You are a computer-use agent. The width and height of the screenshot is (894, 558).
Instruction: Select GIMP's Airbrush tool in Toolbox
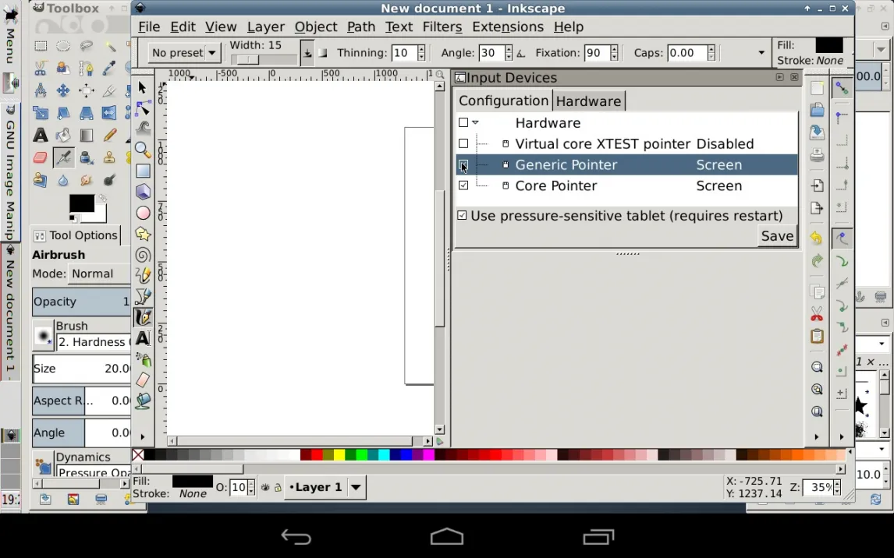(64, 158)
